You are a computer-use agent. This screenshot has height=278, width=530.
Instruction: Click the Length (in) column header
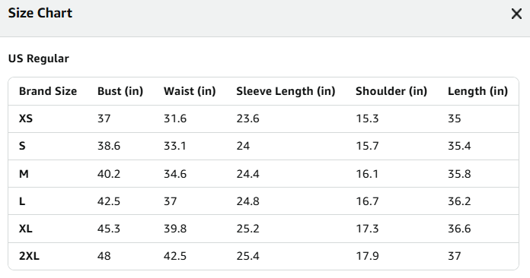tap(478, 91)
